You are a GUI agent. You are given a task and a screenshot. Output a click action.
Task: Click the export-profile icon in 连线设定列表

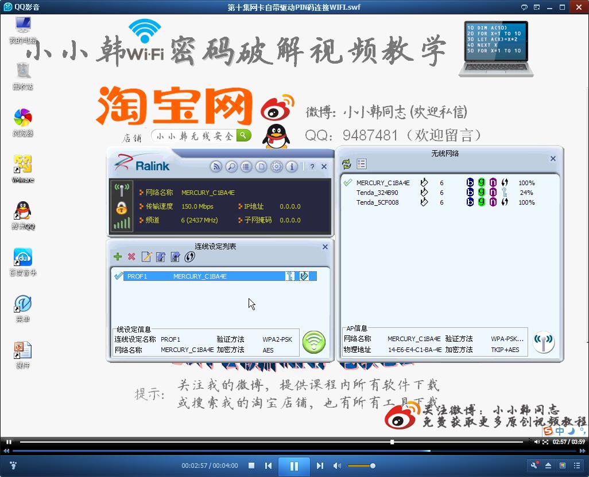pyautogui.click(x=175, y=256)
